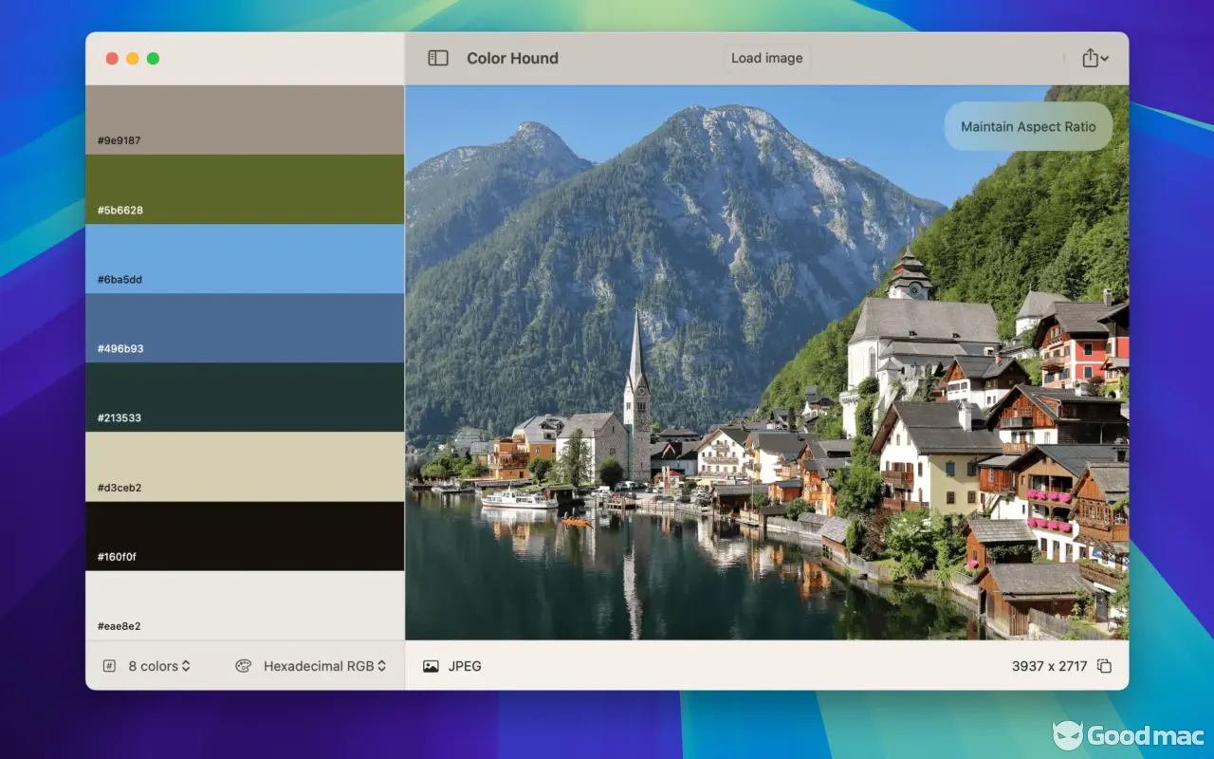The image size is (1214, 759).
Task: Select the #9e9187 gray swatch
Action: click(x=245, y=120)
